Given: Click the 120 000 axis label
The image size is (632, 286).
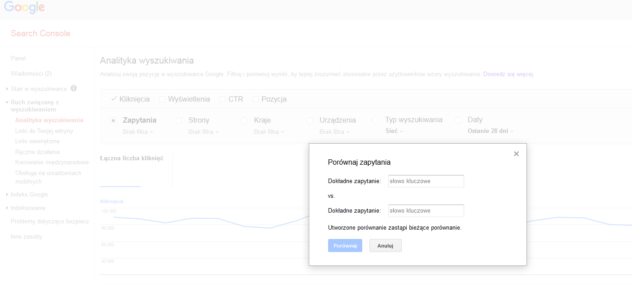Looking at the screenshot, I should coord(108,211).
